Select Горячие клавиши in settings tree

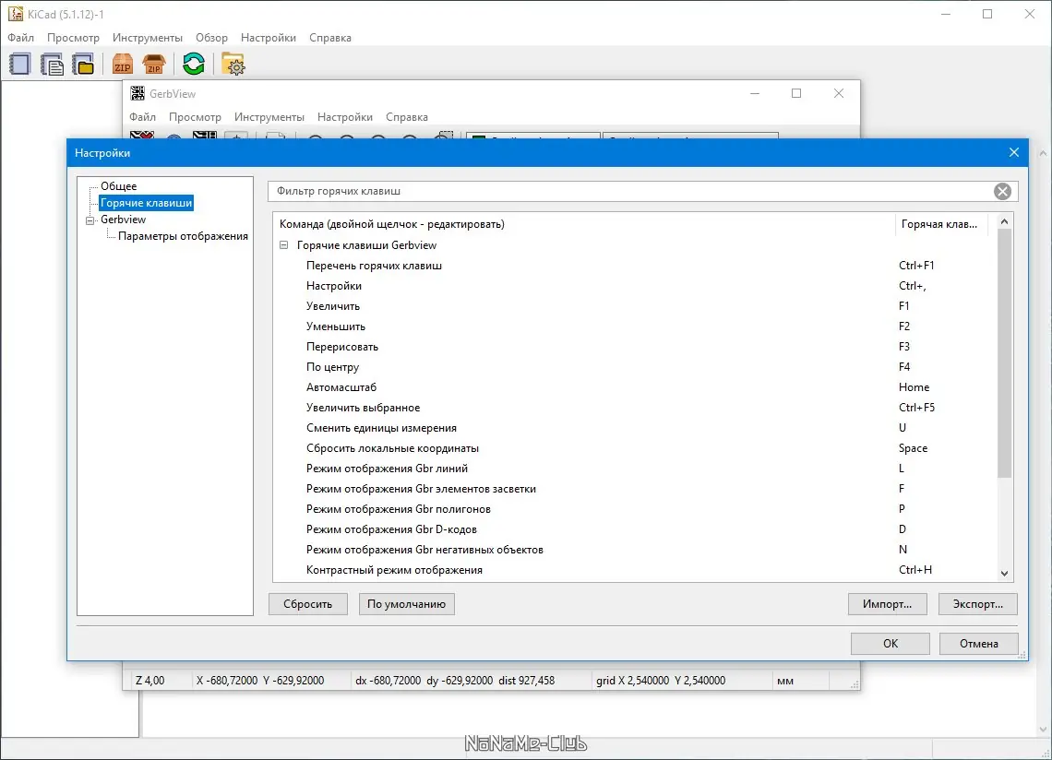pos(146,203)
